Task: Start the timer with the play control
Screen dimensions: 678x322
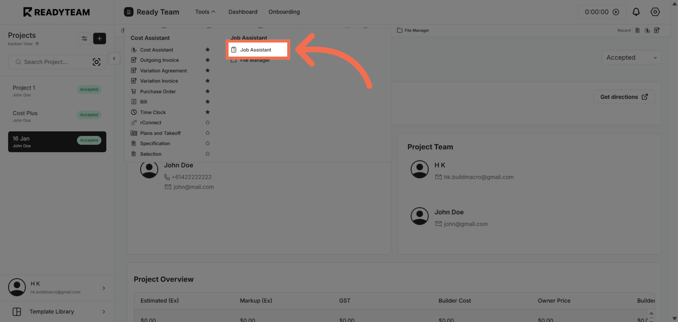Action: click(x=616, y=12)
